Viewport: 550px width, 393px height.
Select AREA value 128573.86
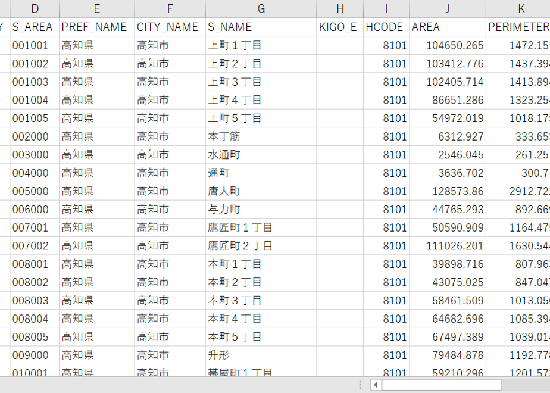click(448, 191)
